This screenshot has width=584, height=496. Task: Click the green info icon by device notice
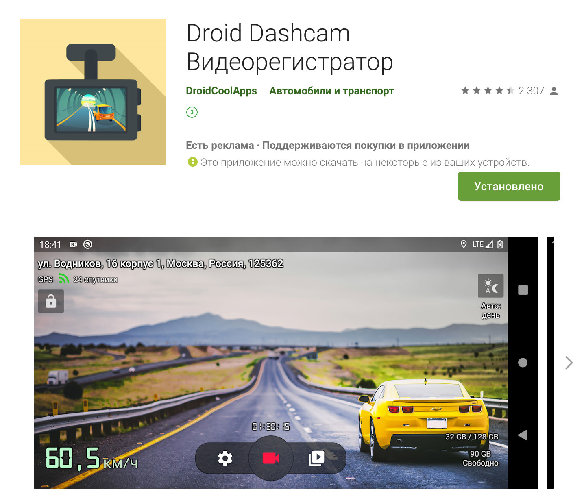(x=192, y=162)
